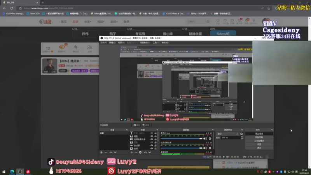Remove the selected OBS source
This screenshot has width=311, height=175.
136,152
